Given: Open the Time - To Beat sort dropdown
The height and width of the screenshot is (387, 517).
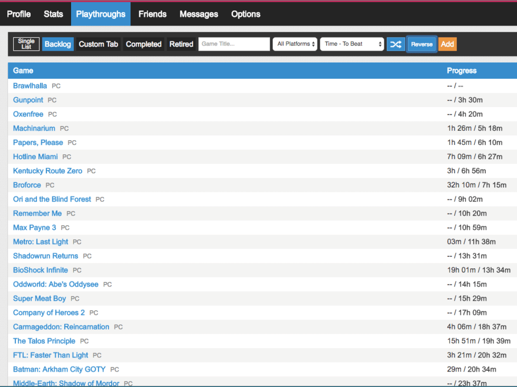Looking at the screenshot, I should tap(352, 44).
